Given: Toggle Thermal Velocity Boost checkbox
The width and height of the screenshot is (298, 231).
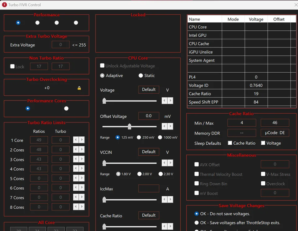Looking at the screenshot, I should (196, 174).
